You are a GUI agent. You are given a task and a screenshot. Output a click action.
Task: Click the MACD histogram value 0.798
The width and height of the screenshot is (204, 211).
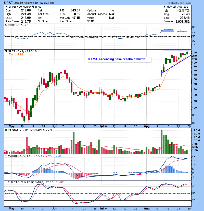[57, 156]
